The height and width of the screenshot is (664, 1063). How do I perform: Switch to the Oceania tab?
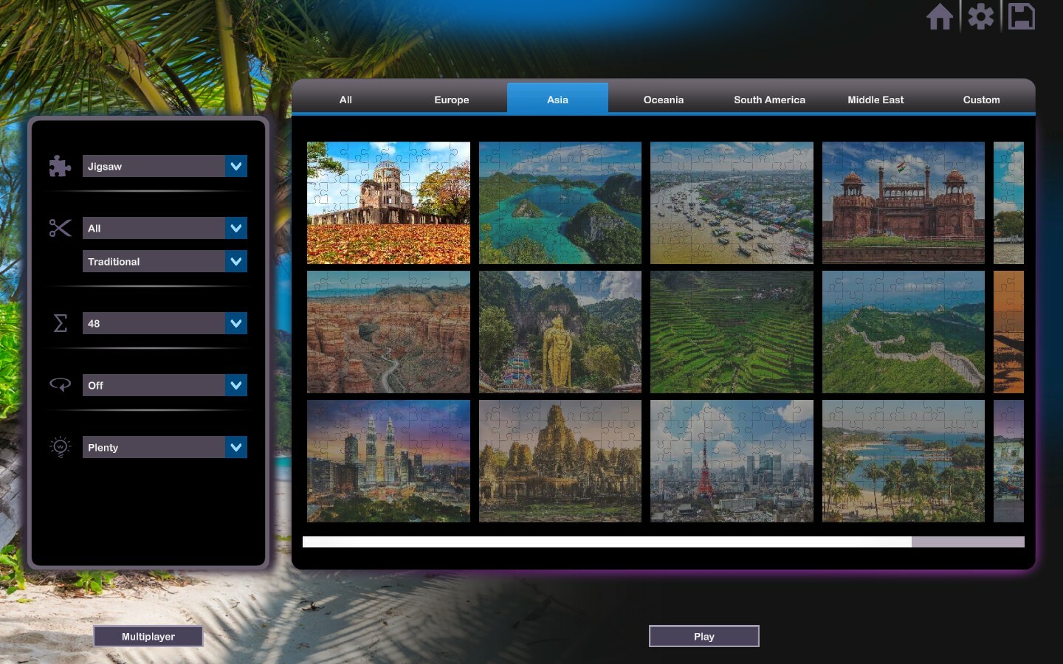pos(663,99)
